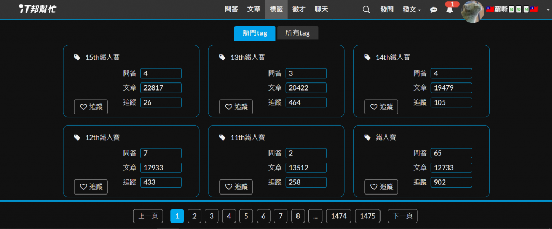552x229 pixels.
Task: Follow the plain 鐵人賽 tag with 追蹤 button
Action: pos(381,187)
